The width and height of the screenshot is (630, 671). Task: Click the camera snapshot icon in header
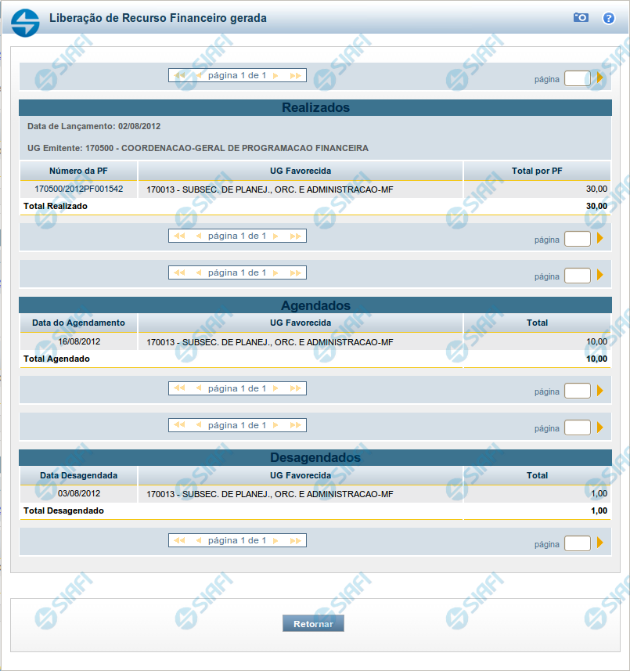pyautogui.click(x=581, y=17)
